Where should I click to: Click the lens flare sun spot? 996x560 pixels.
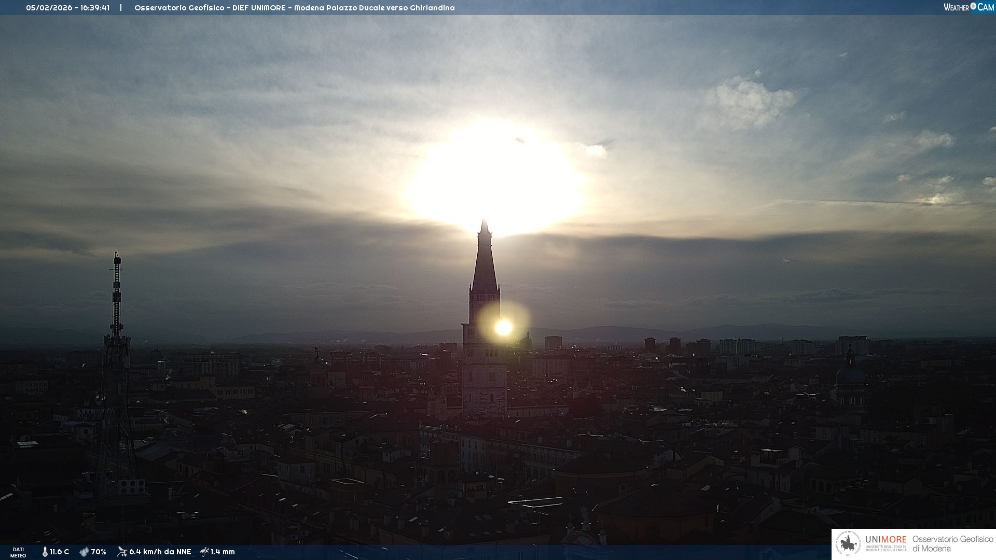tap(503, 327)
